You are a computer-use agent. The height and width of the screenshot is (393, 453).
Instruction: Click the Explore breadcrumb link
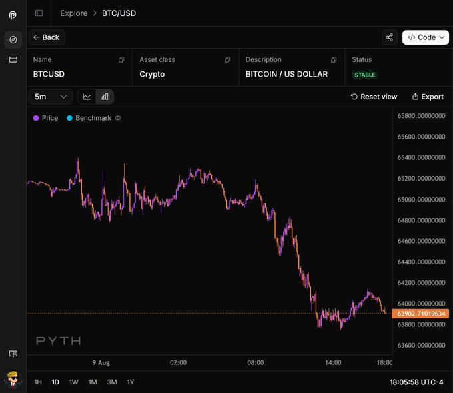click(74, 13)
